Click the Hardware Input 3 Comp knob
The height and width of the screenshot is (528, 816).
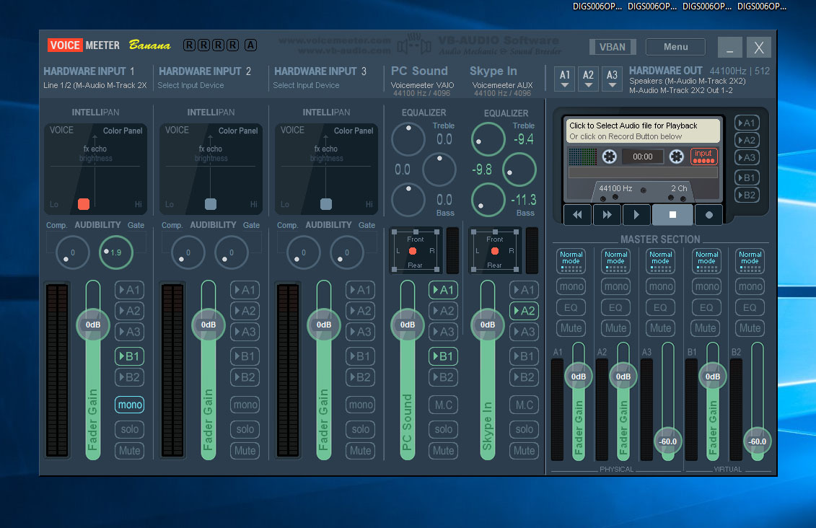click(304, 252)
